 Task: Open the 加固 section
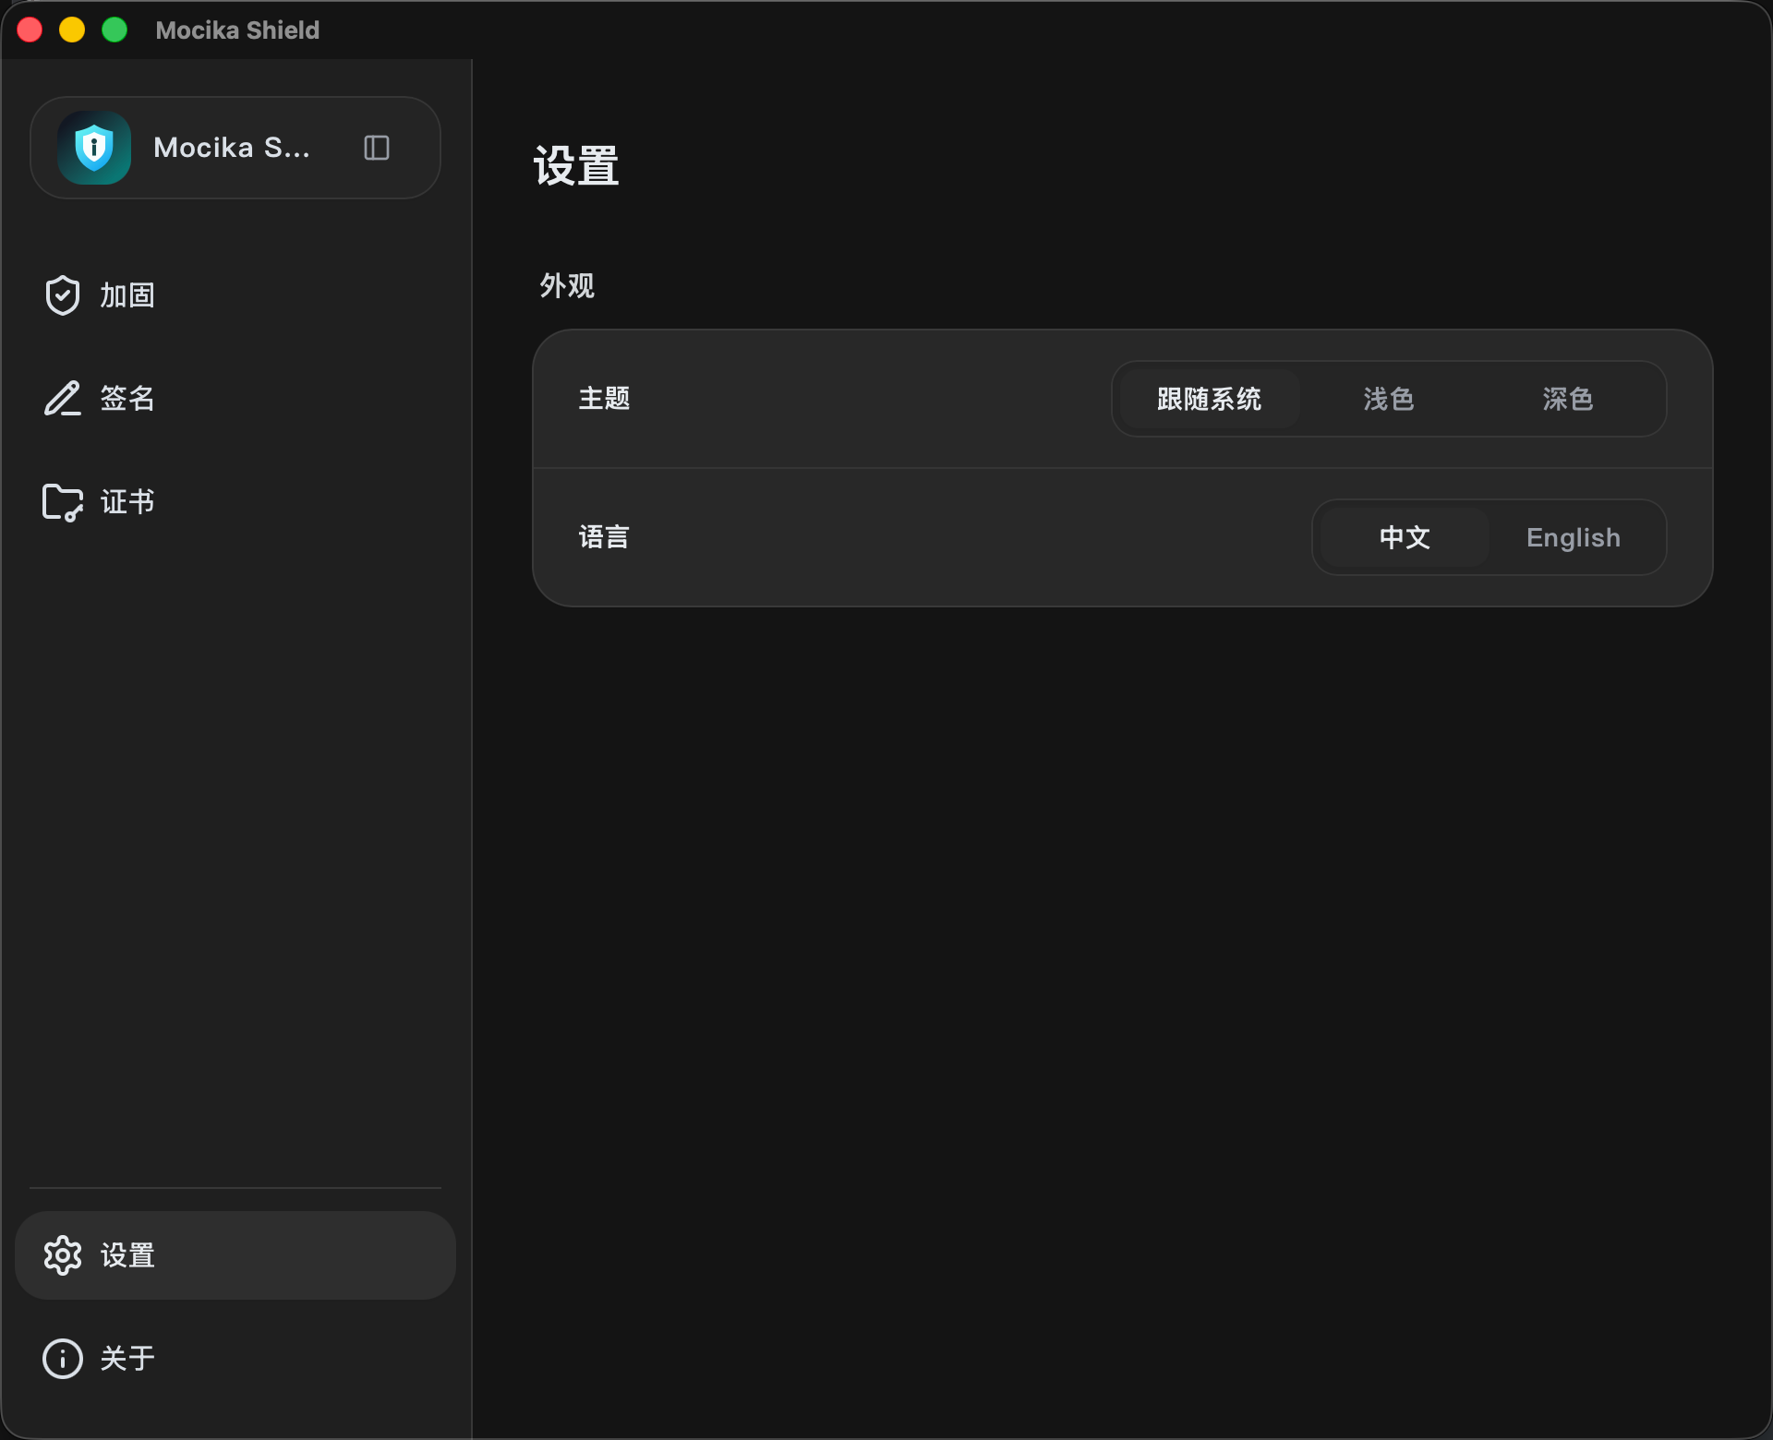235,295
